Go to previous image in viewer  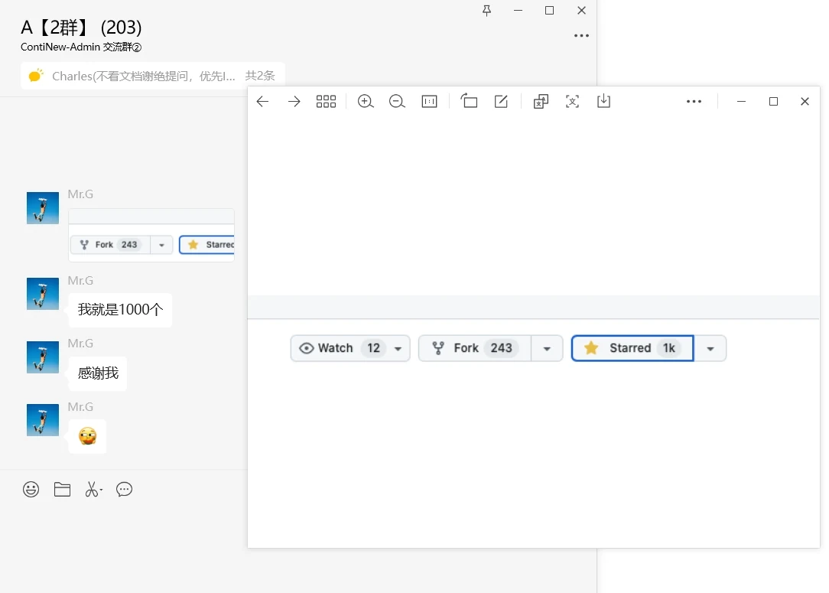[263, 101]
